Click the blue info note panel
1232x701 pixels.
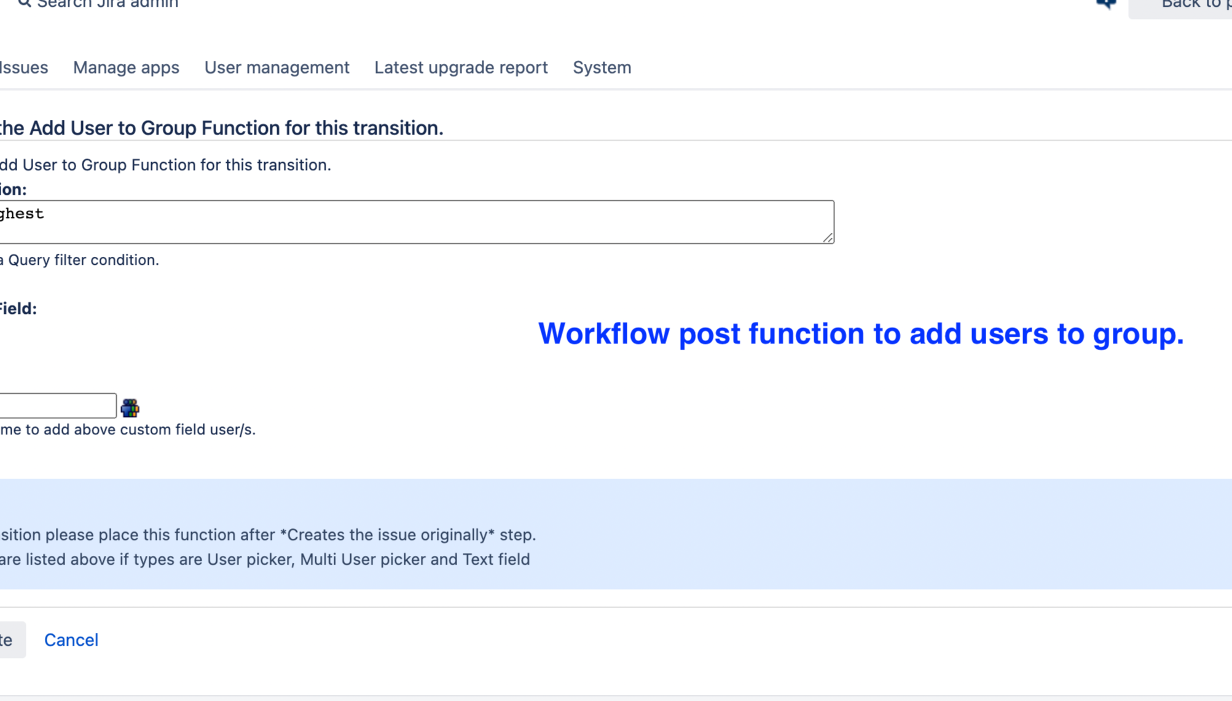tap(614, 533)
